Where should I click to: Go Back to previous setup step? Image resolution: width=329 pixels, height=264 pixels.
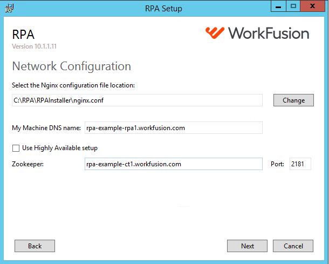[x=35, y=246]
